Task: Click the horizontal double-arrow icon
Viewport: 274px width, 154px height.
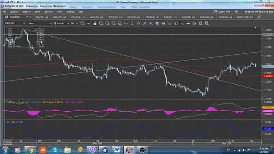Action: point(126,24)
